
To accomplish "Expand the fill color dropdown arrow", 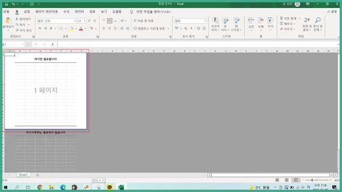I will pos(76,29).
